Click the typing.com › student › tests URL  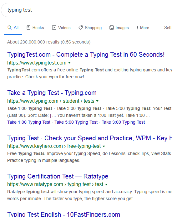tap(51, 101)
